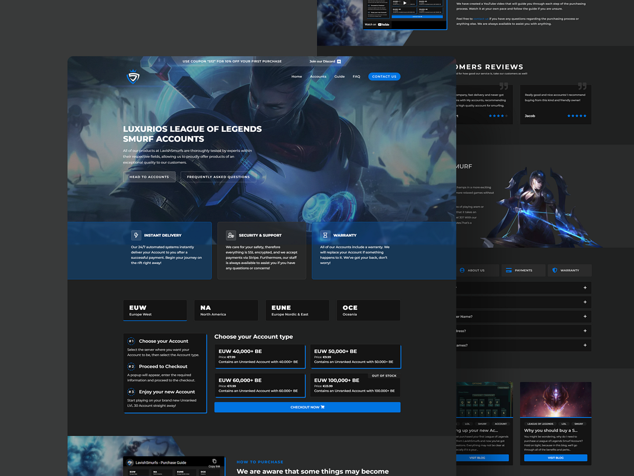
Task: Click the Warranty hourglass icon
Action: click(x=325, y=235)
